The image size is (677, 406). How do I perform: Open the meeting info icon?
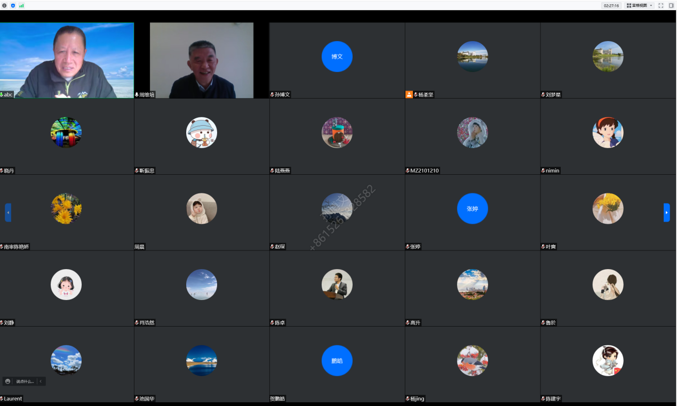point(5,5)
